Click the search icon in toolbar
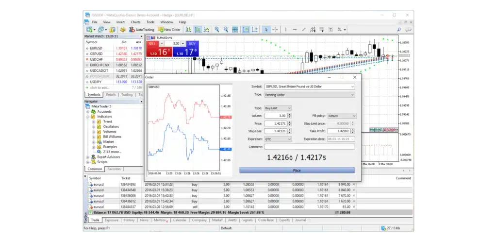 399,30
